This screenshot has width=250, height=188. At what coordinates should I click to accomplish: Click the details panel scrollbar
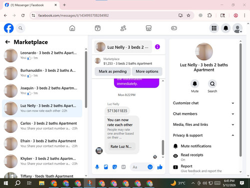click(x=240, y=100)
